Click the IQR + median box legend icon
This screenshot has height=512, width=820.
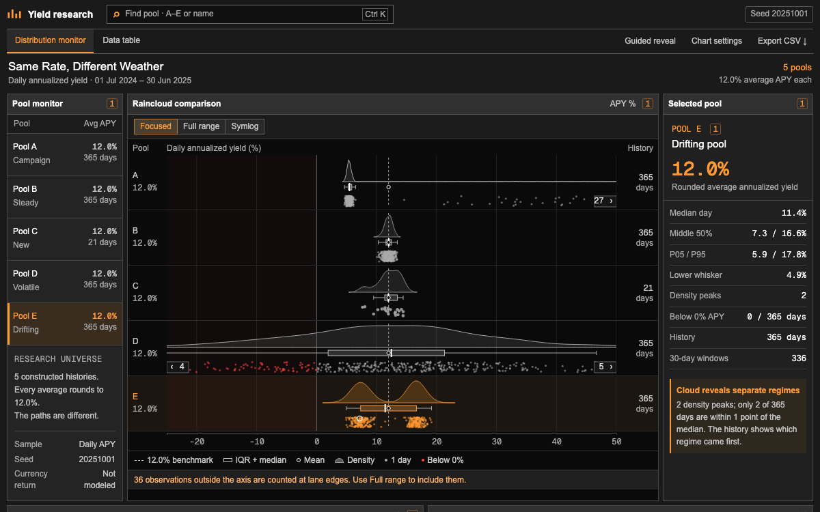[228, 460]
